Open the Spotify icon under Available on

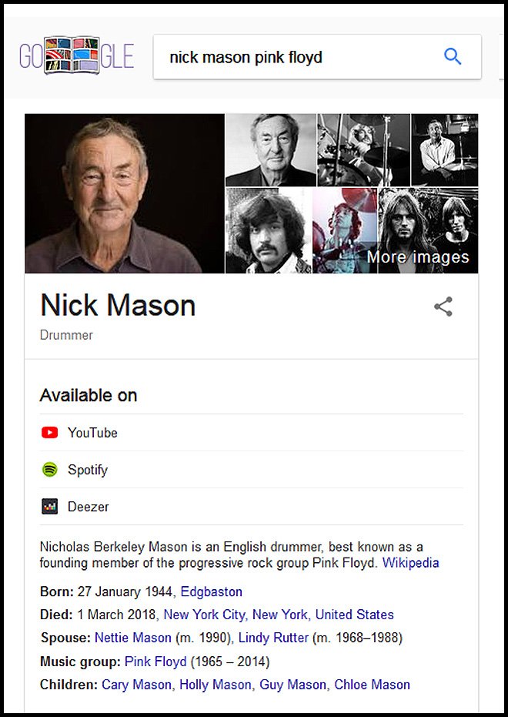pos(50,470)
